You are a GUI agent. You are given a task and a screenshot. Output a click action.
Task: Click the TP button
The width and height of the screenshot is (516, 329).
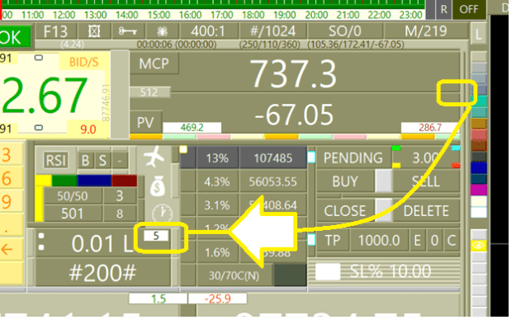point(333,241)
